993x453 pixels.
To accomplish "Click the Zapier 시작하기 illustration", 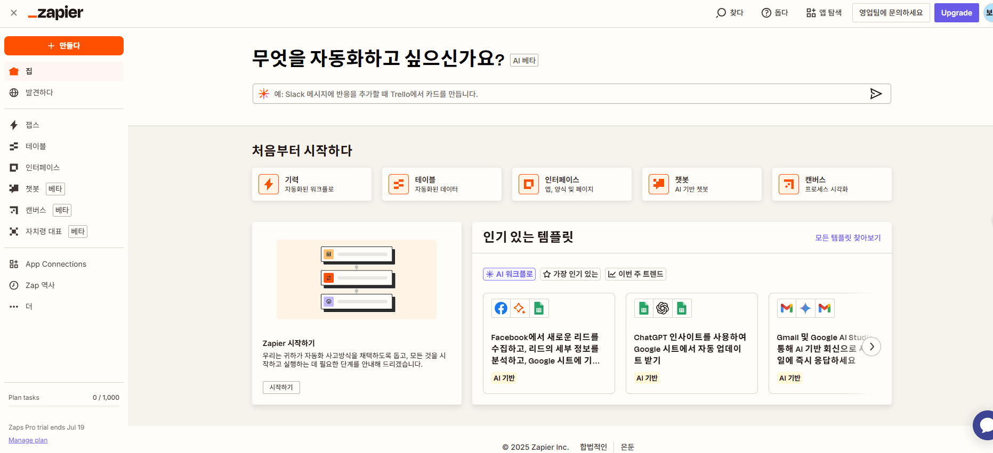I will pos(357,279).
